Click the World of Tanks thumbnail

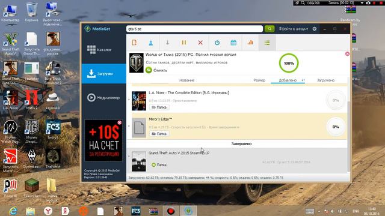click(137, 62)
